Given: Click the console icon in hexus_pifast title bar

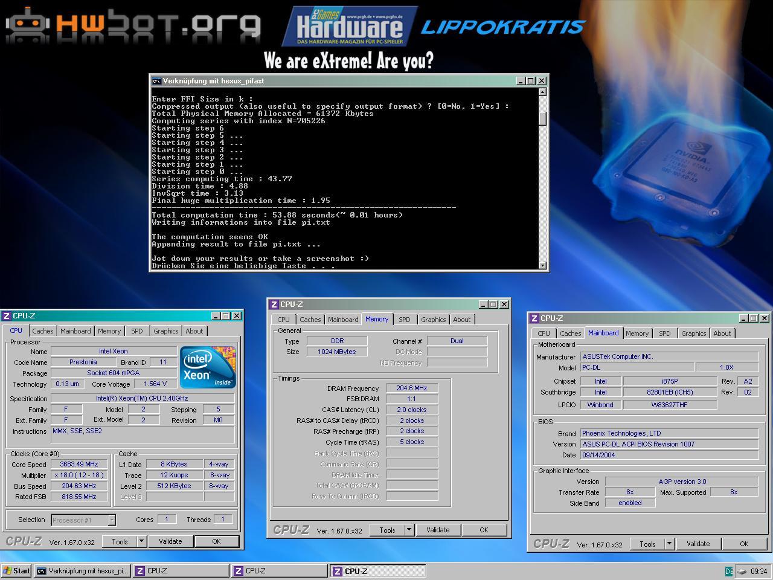Looking at the screenshot, I should (156, 81).
